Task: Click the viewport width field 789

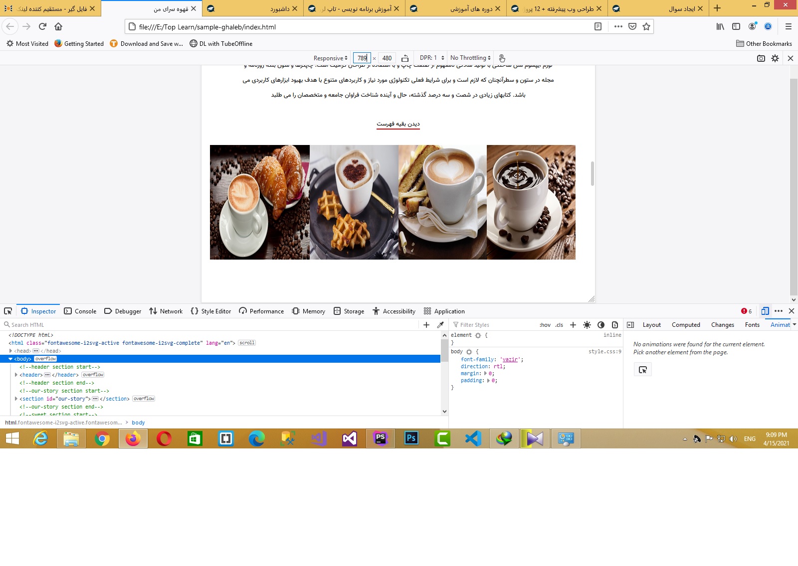Action: point(362,58)
